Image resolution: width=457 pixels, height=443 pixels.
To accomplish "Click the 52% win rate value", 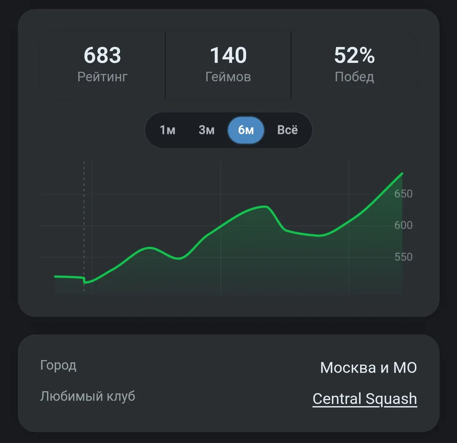I will (x=355, y=55).
